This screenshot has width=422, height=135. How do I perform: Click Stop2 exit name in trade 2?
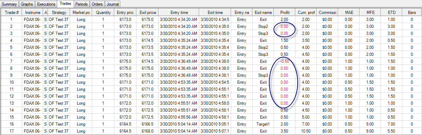pyautogui.click(x=263, y=27)
